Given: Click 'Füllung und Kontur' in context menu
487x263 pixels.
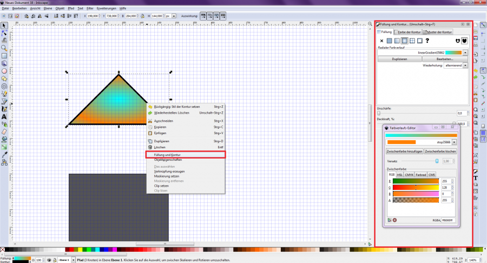Looking at the screenshot, I should (185, 155).
